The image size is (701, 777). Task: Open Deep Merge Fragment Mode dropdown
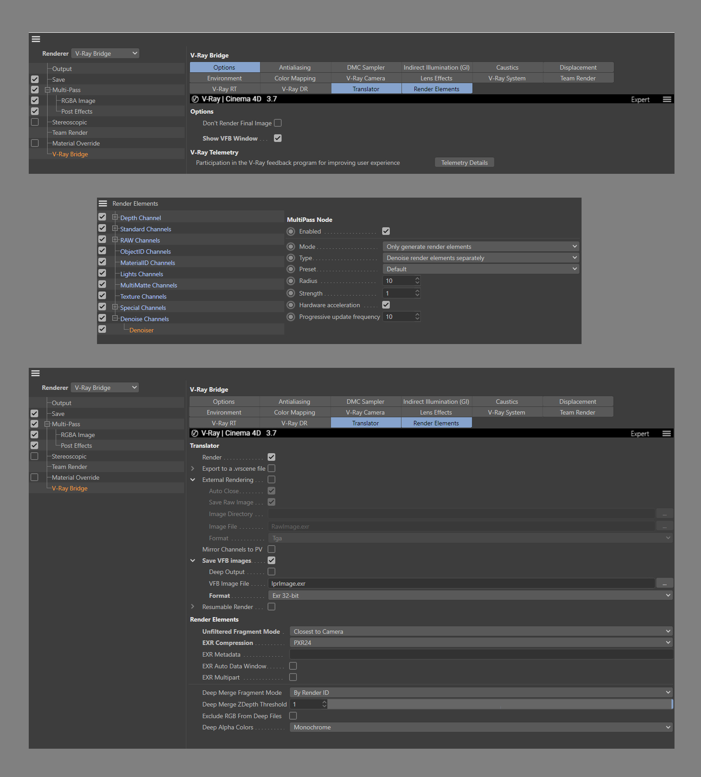(481, 693)
